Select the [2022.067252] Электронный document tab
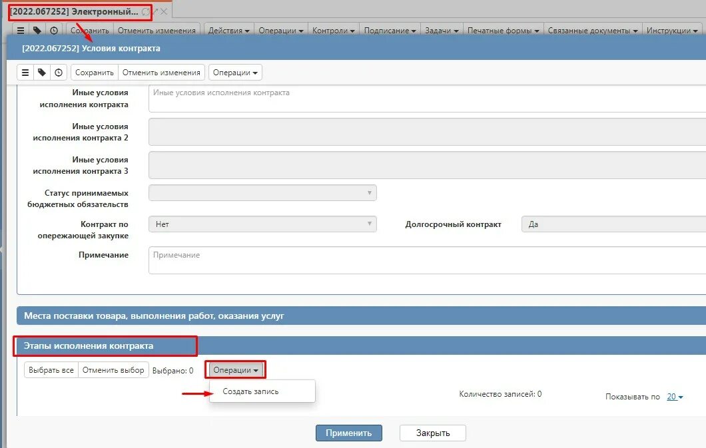 pyautogui.click(x=75, y=12)
